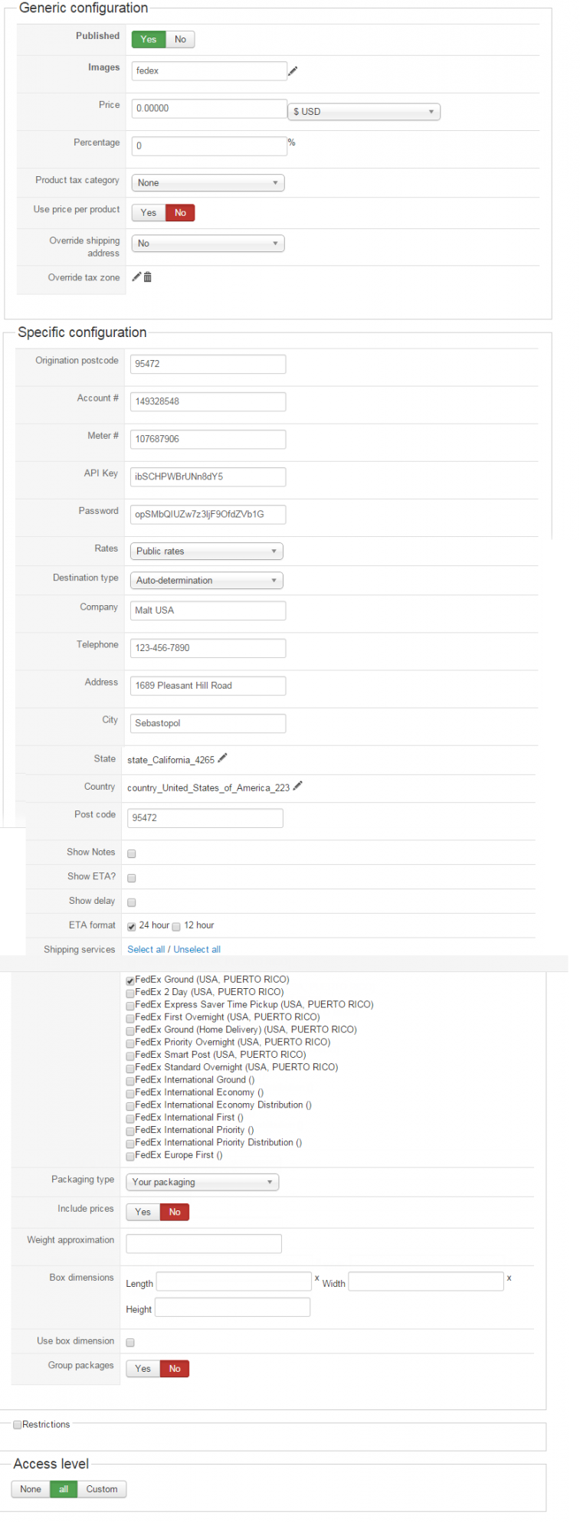Choose Custom access level
The width and height of the screenshot is (580, 1532).
pos(102,1489)
